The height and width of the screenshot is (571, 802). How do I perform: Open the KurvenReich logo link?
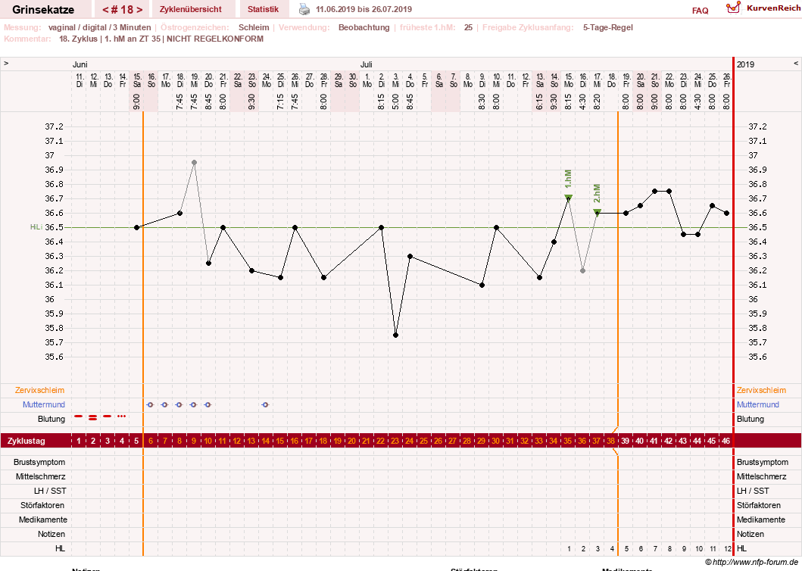(x=763, y=8)
